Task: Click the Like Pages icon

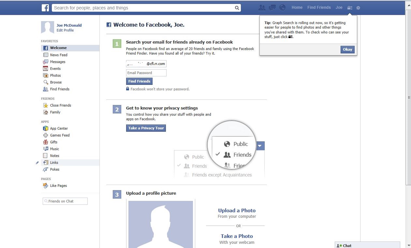Action: click(x=46, y=186)
